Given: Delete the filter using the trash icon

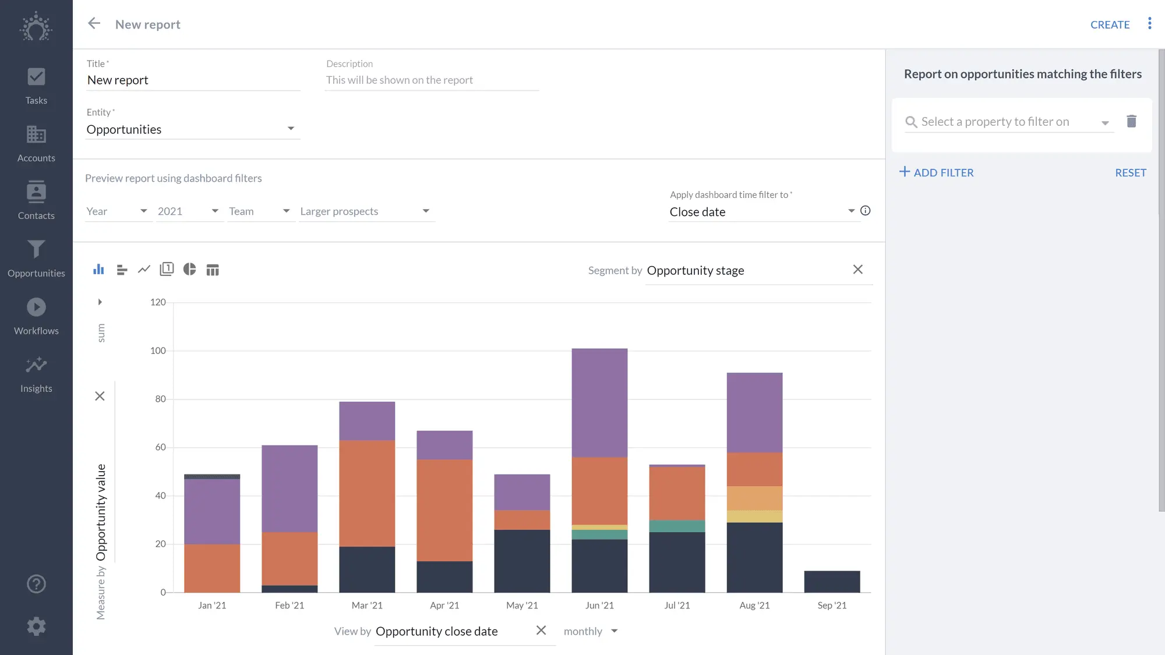Looking at the screenshot, I should point(1131,121).
